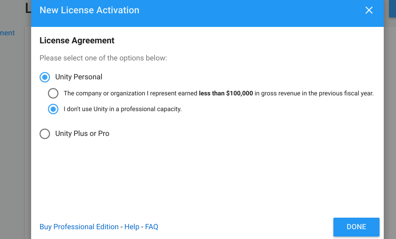Open the Help link
This screenshot has width=396, height=239.
pos(132,227)
